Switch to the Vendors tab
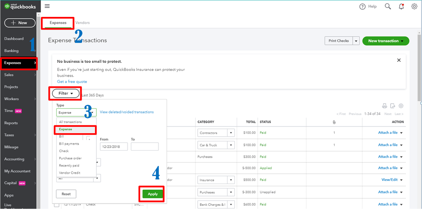 point(82,23)
